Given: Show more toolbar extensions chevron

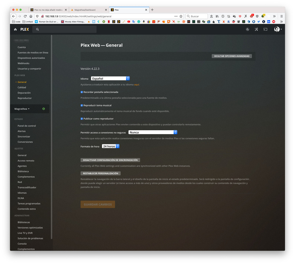Looking at the screenshot, I should pos(274,16).
